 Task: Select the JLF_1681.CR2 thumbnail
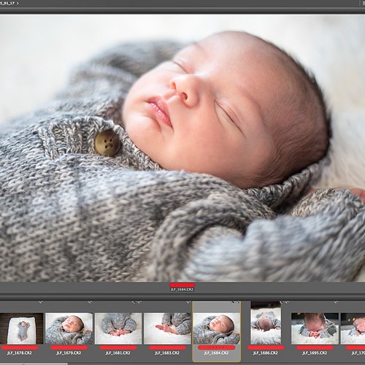click(118, 328)
